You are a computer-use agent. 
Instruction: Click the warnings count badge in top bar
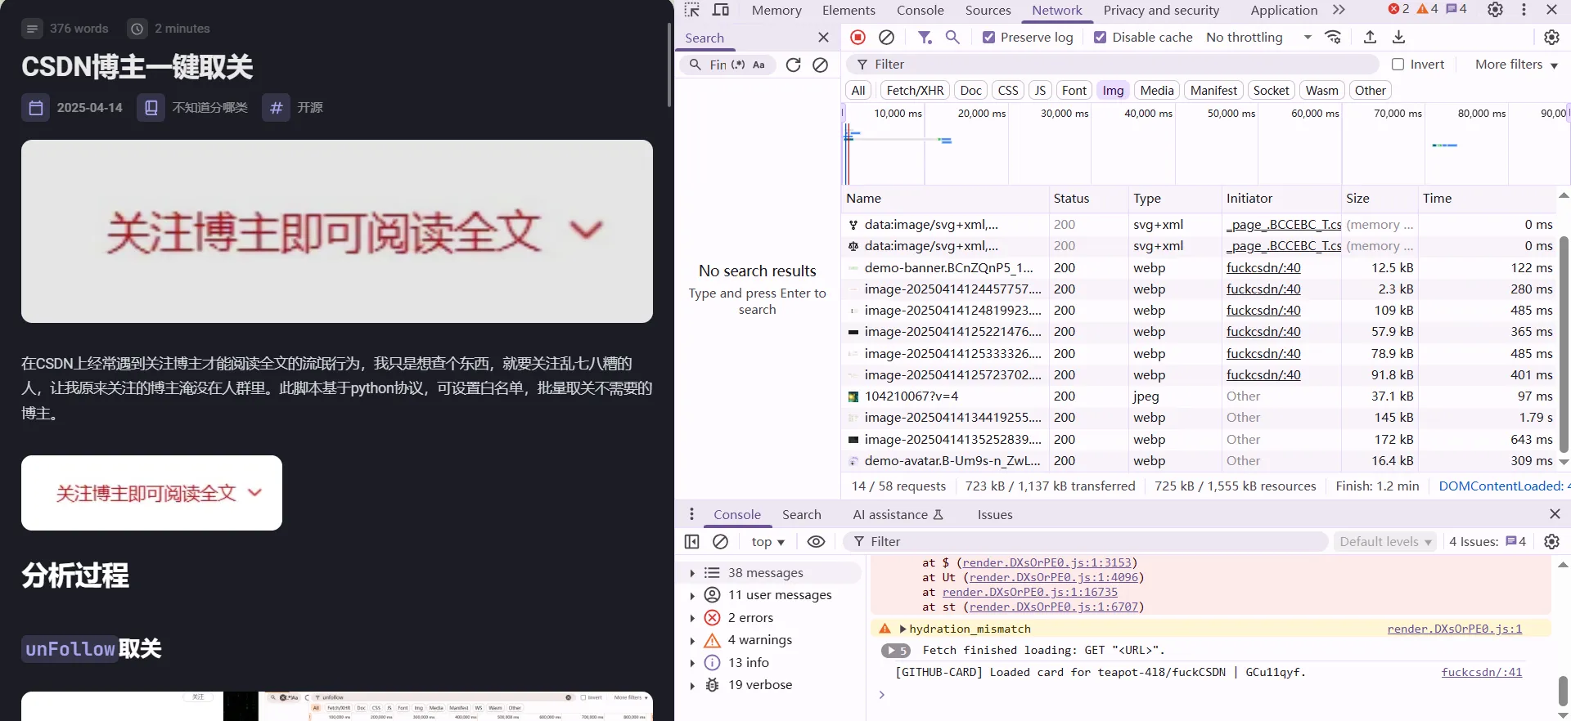pyautogui.click(x=1427, y=9)
